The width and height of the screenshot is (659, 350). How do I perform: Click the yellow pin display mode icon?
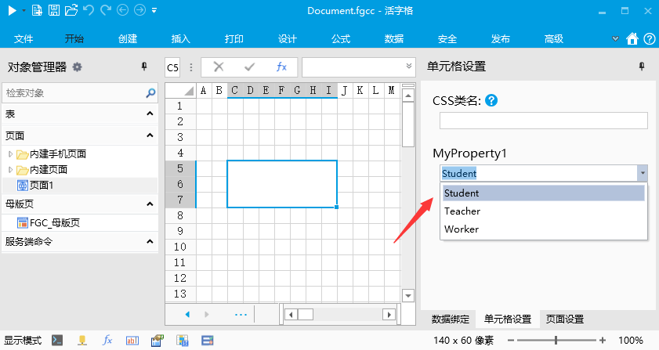point(82,341)
